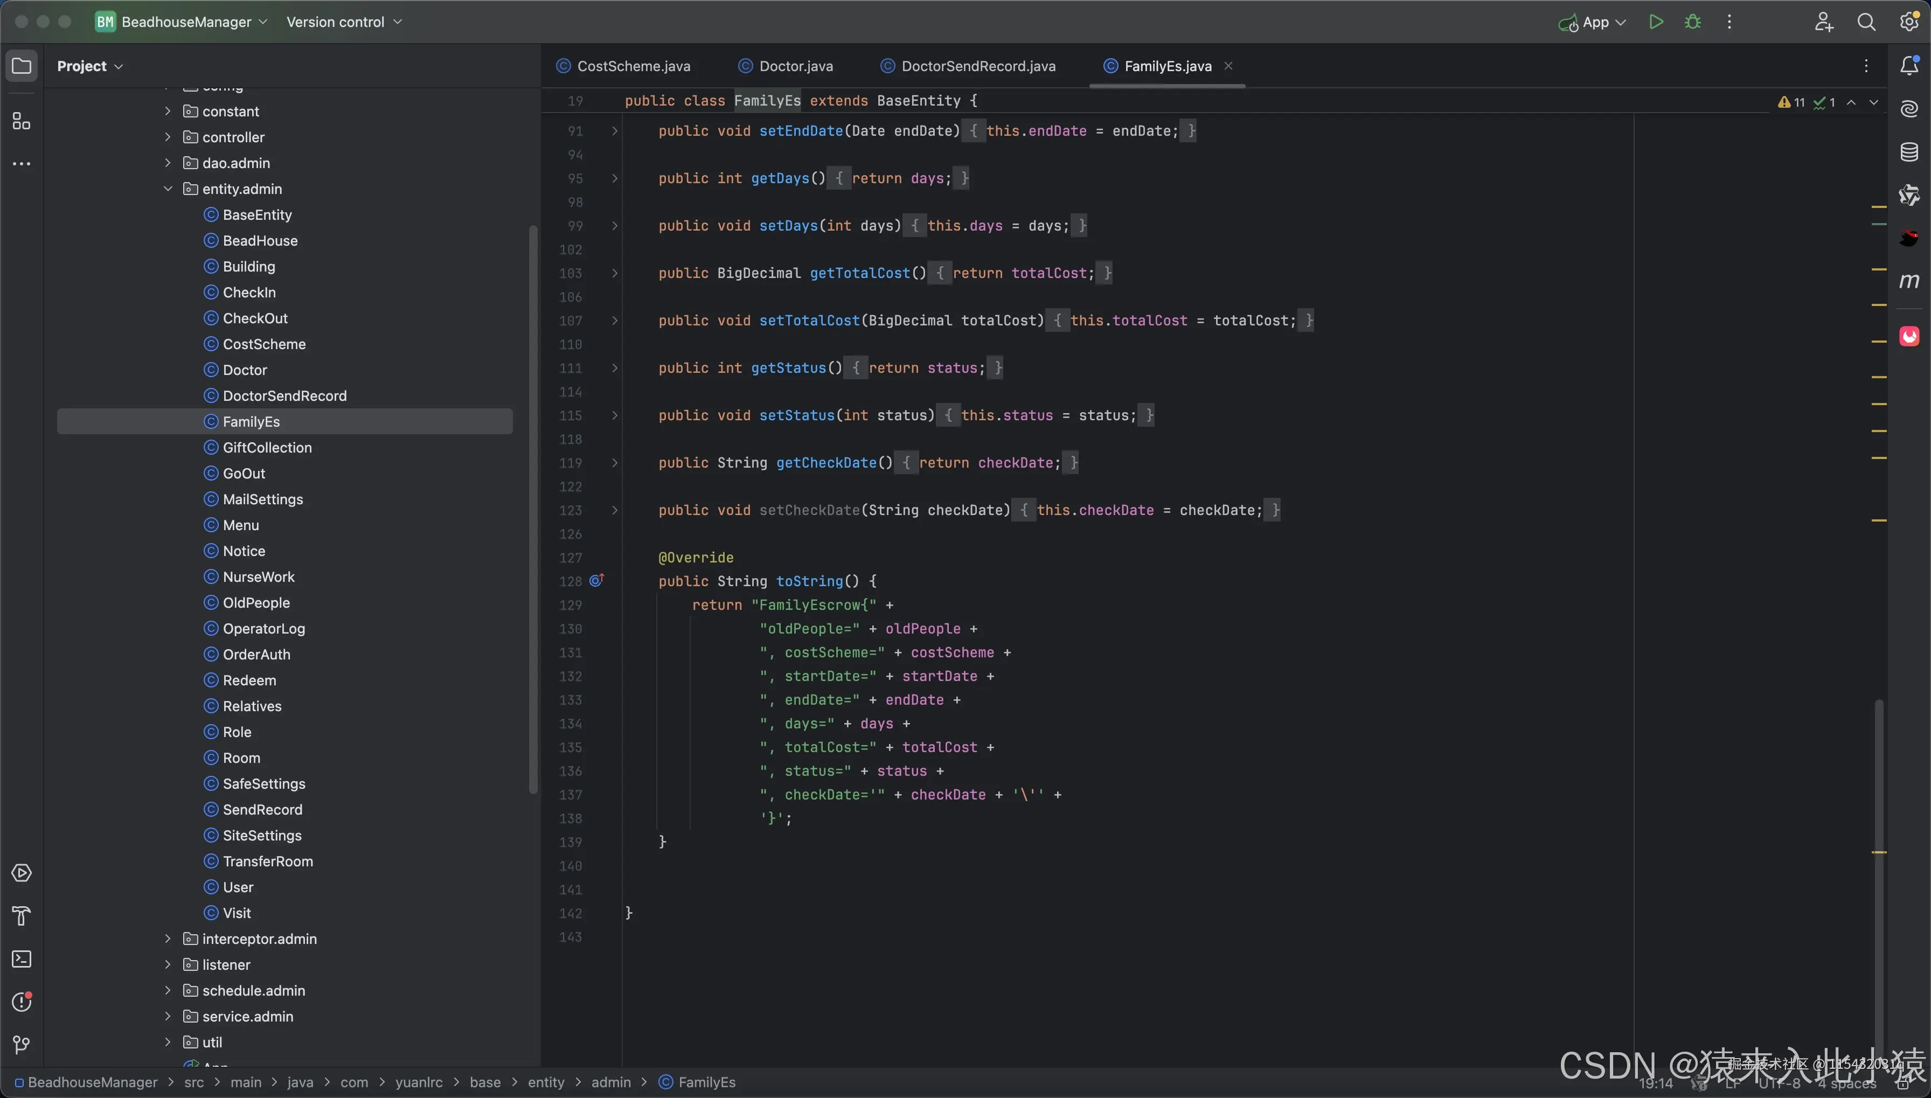Click the admin breadcrumb in navigation bar

tap(611, 1082)
